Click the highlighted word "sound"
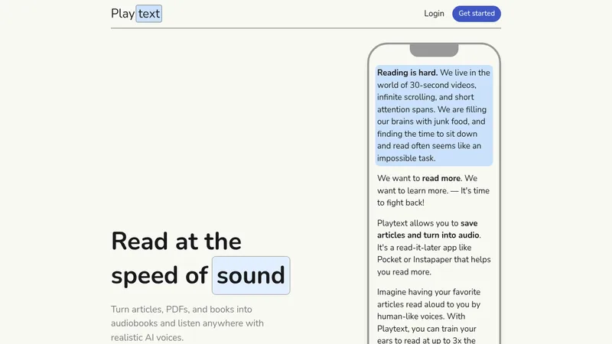612x344 pixels. click(251, 275)
